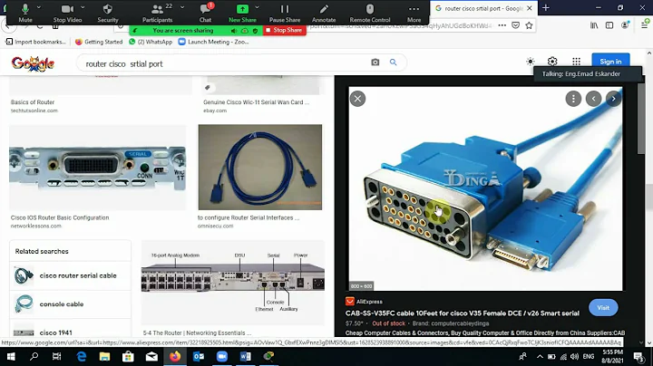The height and width of the screenshot is (366, 653).
Task: Go to previous image in preview
Action: click(593, 99)
